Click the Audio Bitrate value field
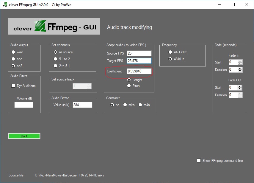Image resolution: width=254 pixels, height=183 pixels. (x=82, y=105)
